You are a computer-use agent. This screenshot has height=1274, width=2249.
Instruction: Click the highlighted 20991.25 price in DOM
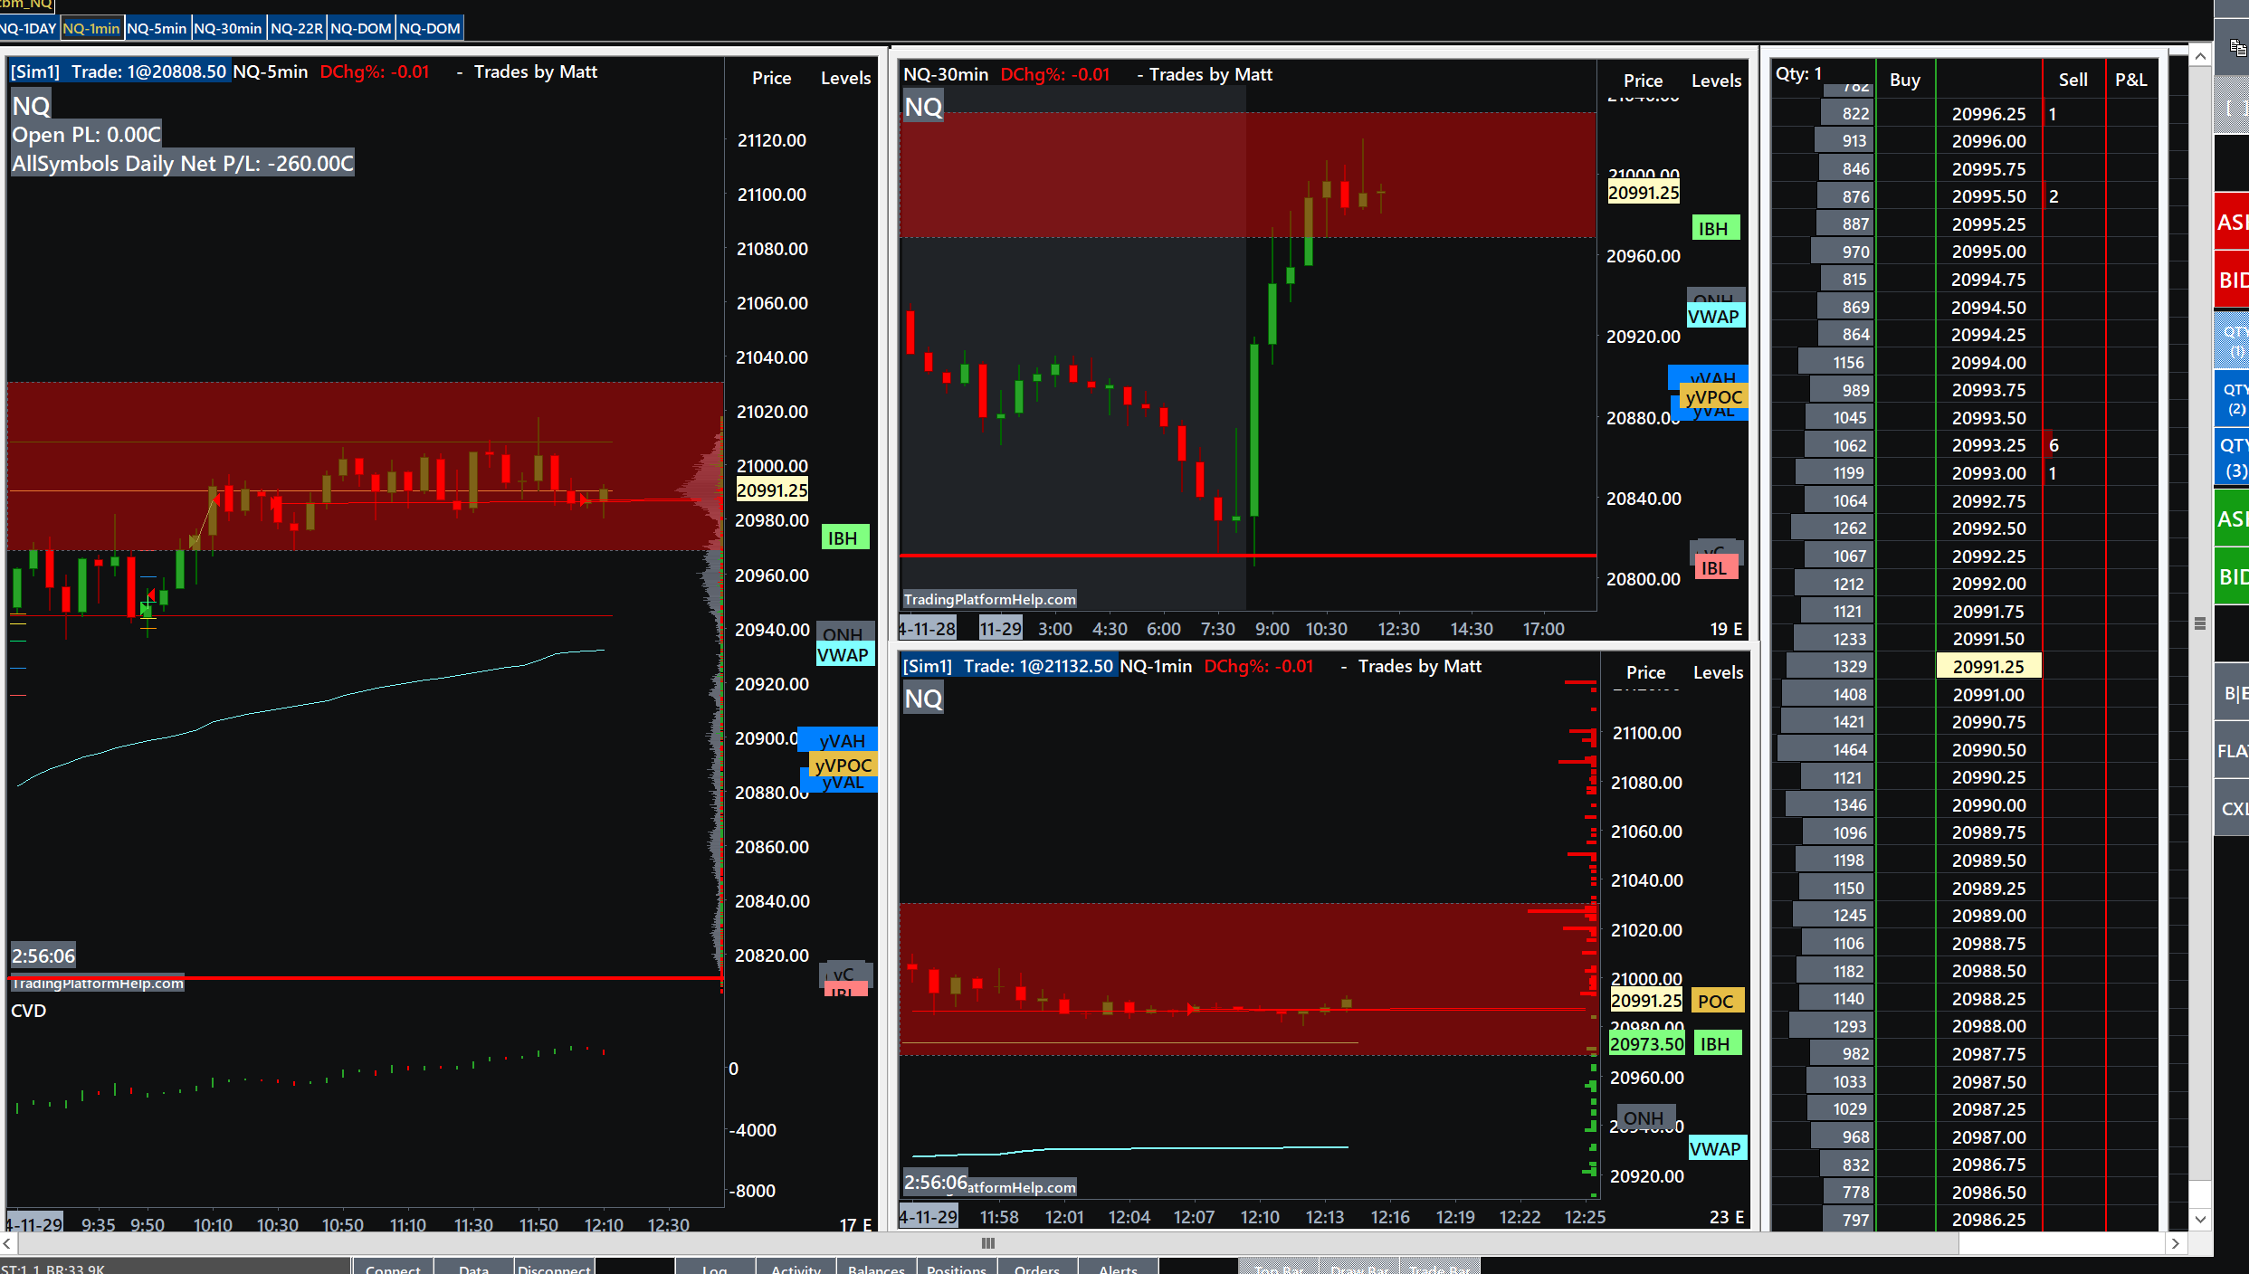[x=1988, y=667]
